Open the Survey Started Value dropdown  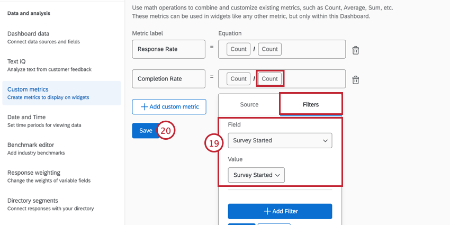point(256,175)
